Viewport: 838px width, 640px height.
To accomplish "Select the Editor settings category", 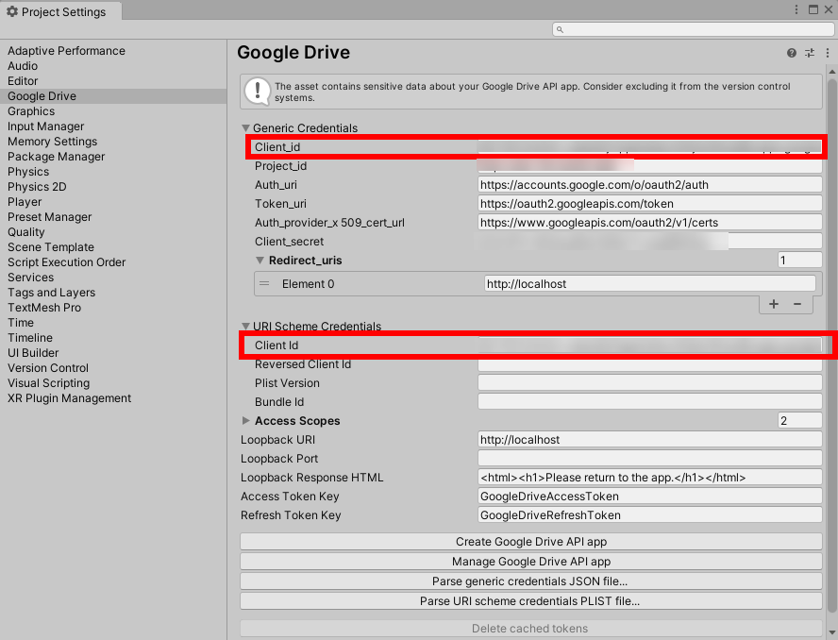I will pyautogui.click(x=23, y=81).
